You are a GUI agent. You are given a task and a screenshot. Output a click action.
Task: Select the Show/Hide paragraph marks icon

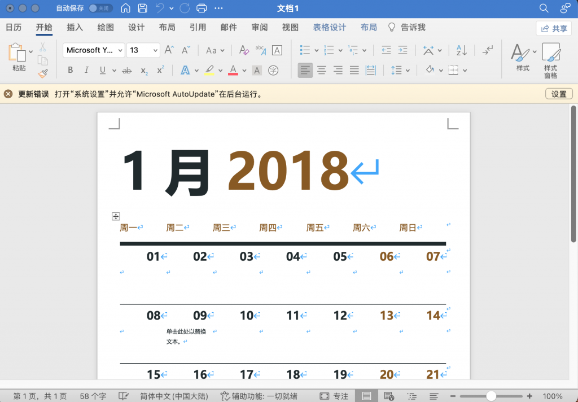488,50
